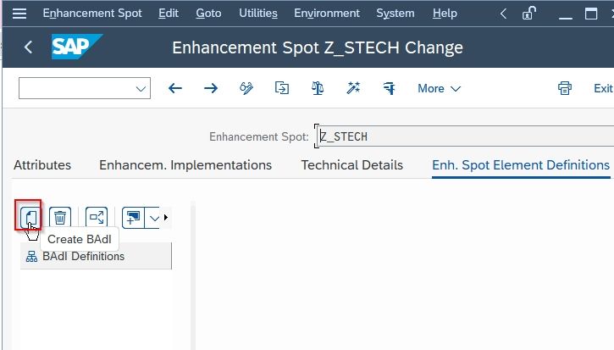Click the activate magic wand icon
The width and height of the screenshot is (614, 350).
pos(353,88)
